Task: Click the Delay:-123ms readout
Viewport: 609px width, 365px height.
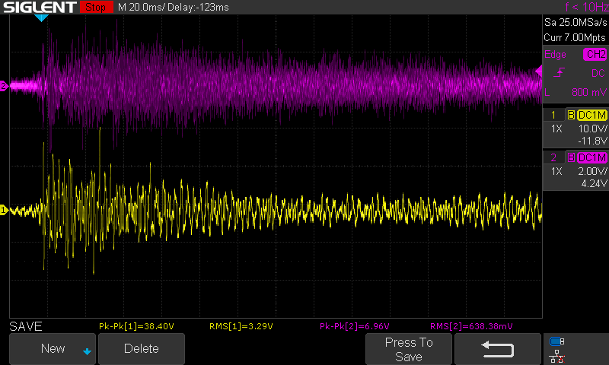Action: (x=198, y=7)
